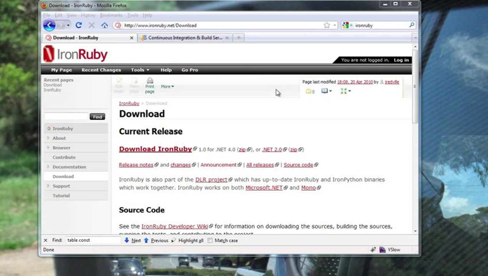Click the IronRuby breadcrumb link

[x=129, y=103]
